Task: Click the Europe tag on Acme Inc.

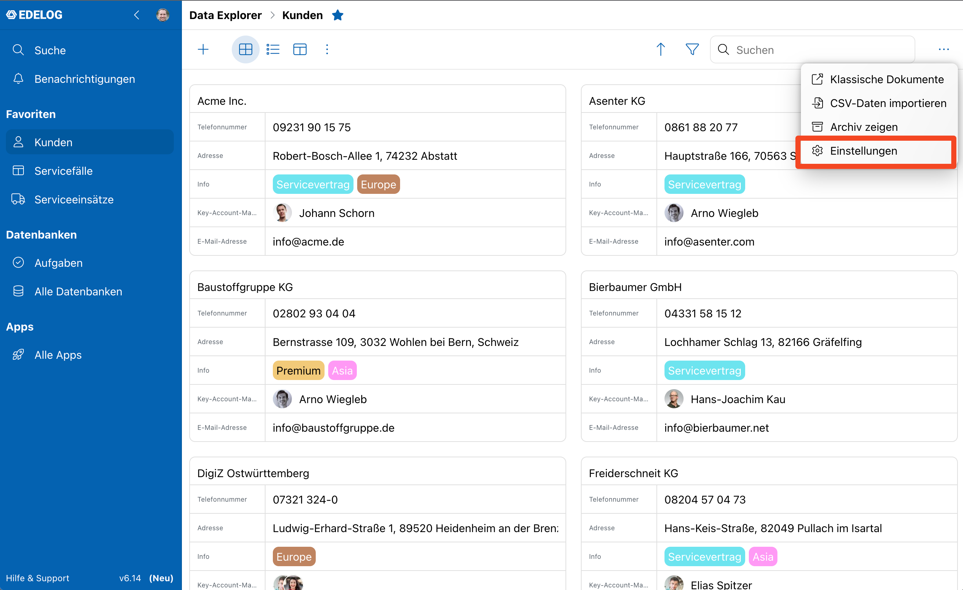Action: 378,184
